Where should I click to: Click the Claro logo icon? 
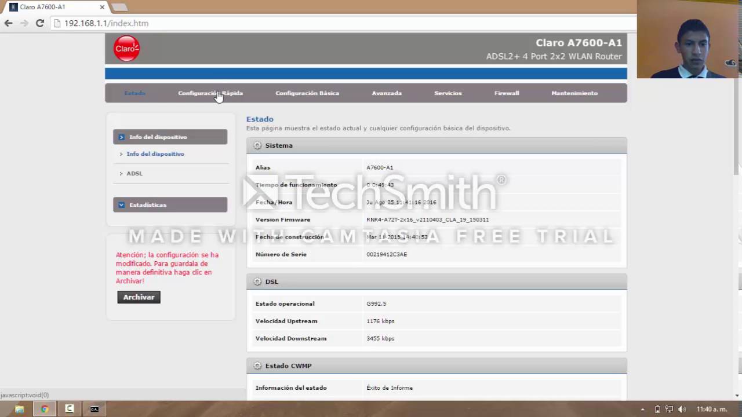tap(126, 49)
